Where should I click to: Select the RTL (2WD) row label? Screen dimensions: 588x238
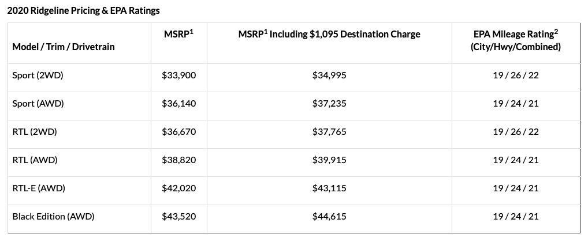[35, 131]
